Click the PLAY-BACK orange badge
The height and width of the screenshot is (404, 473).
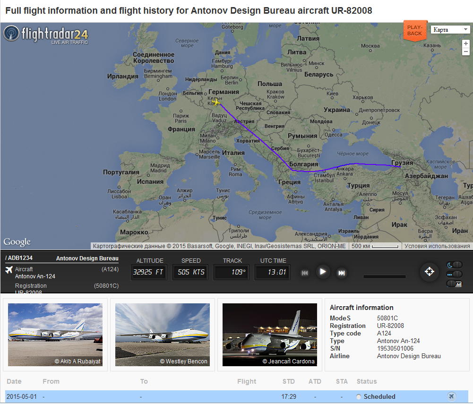click(x=415, y=30)
